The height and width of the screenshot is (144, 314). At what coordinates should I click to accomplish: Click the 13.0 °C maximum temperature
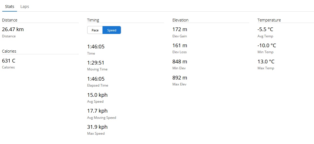(x=266, y=62)
